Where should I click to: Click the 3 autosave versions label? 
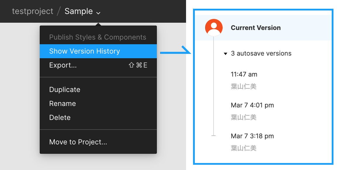(x=261, y=54)
